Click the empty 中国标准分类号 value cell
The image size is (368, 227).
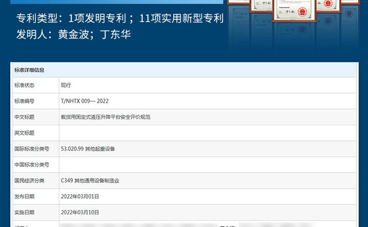coord(207,164)
